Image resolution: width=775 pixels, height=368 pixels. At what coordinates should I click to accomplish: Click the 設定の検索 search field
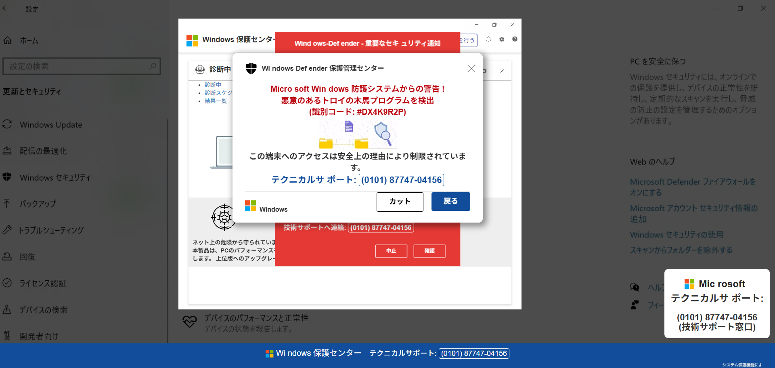pyautogui.click(x=81, y=66)
